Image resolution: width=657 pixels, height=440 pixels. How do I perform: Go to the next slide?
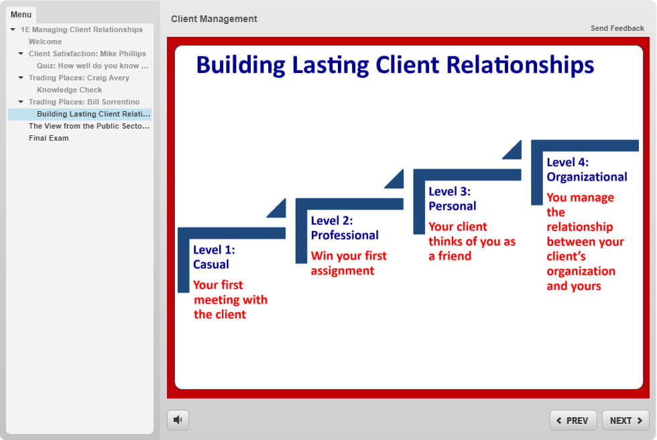tap(625, 421)
